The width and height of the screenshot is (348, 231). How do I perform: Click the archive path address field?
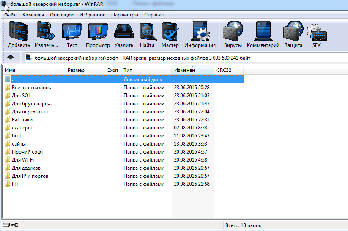pyautogui.click(x=186, y=58)
